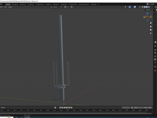Open the World properties tab
Image resolution: width=157 pixels, height=118 pixels.
point(155,63)
